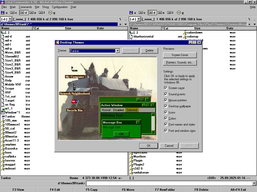Uncheck the Desktop wallpaper option
The image size is (257, 192).
point(166,106)
